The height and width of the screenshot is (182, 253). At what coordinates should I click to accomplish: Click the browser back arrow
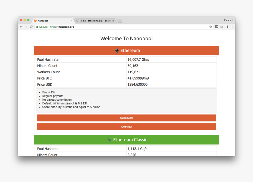click(x=21, y=27)
